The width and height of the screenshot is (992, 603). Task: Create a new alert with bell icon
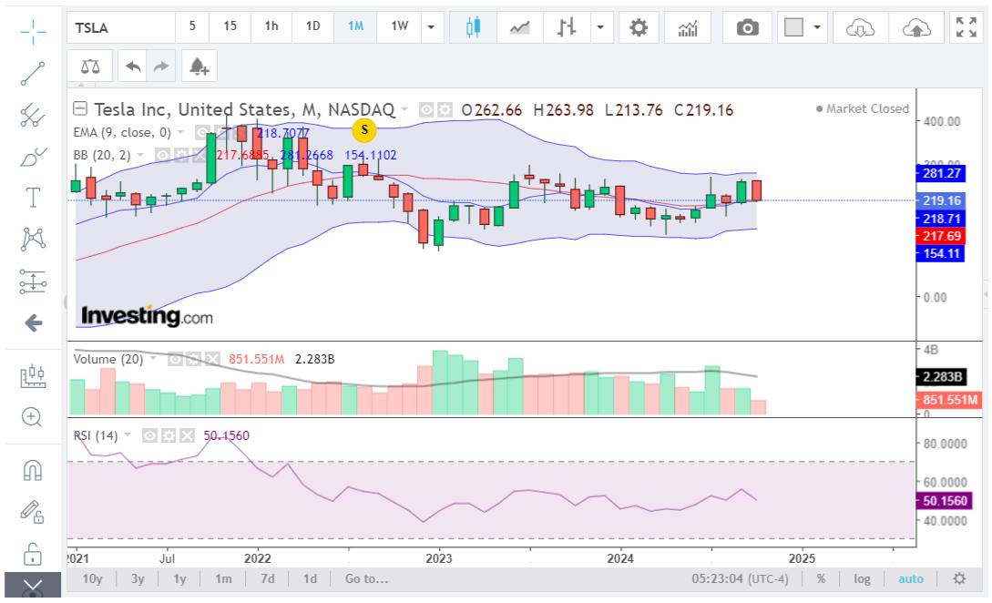(199, 66)
